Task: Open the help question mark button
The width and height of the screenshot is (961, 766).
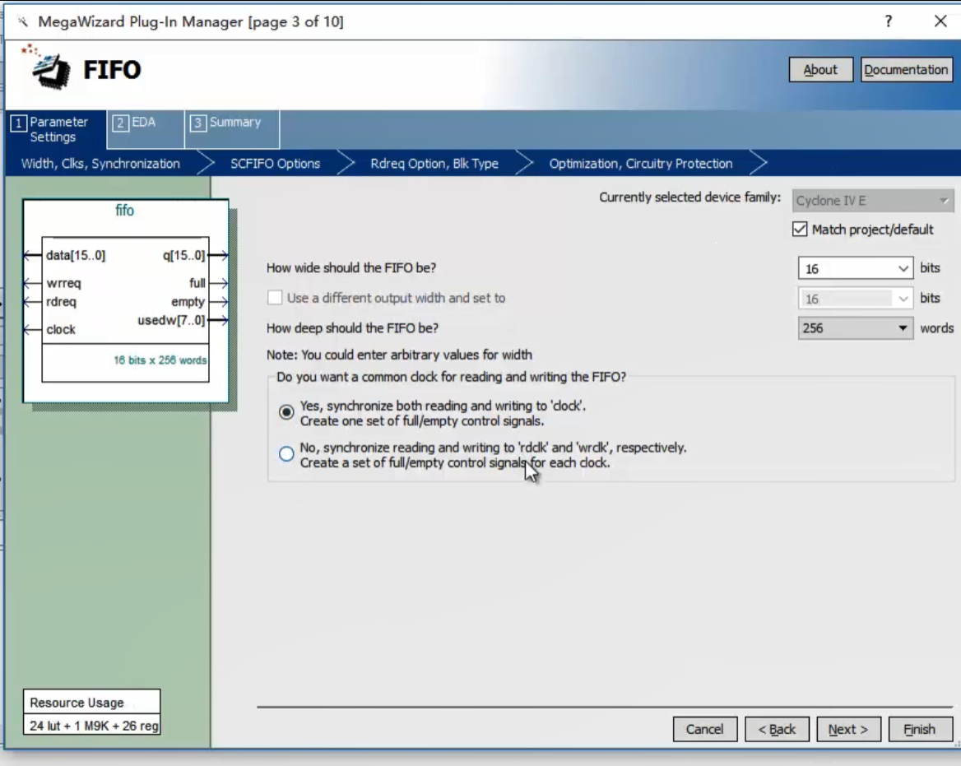Action: point(888,21)
